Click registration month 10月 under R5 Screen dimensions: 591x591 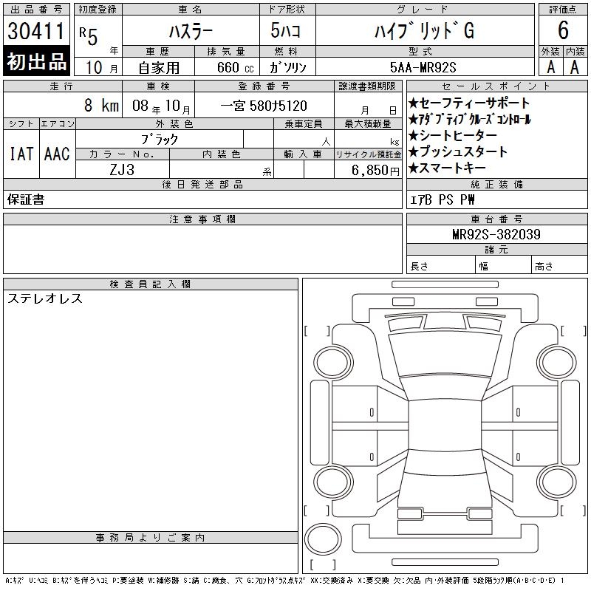point(101,68)
